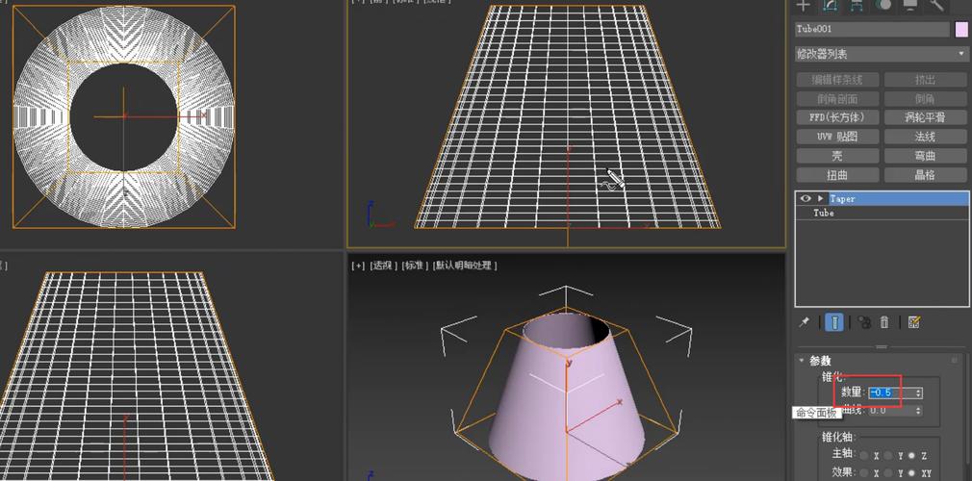The image size is (972, 481).
Task: Select 主轴 X radio button
Action: (x=863, y=456)
